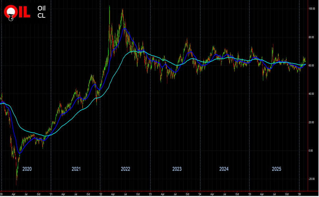The width and height of the screenshot is (319, 197).
Task: Click the Oil title text
Action: (x=41, y=8)
